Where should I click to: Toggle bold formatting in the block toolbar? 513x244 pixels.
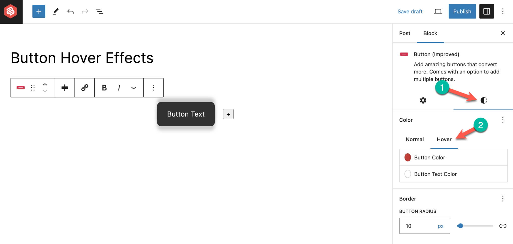click(x=104, y=87)
